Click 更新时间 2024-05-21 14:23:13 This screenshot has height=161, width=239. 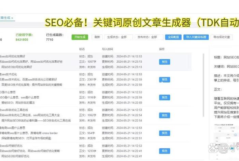[122, 62]
